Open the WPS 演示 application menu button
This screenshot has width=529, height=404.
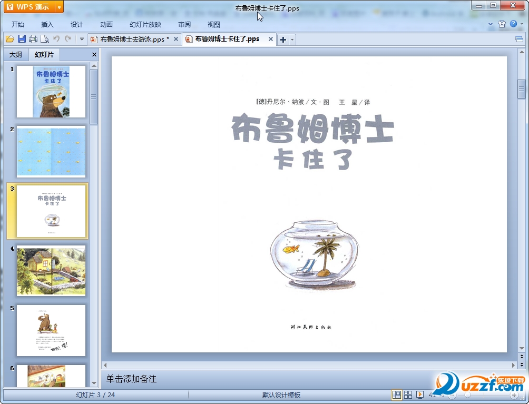pos(30,7)
